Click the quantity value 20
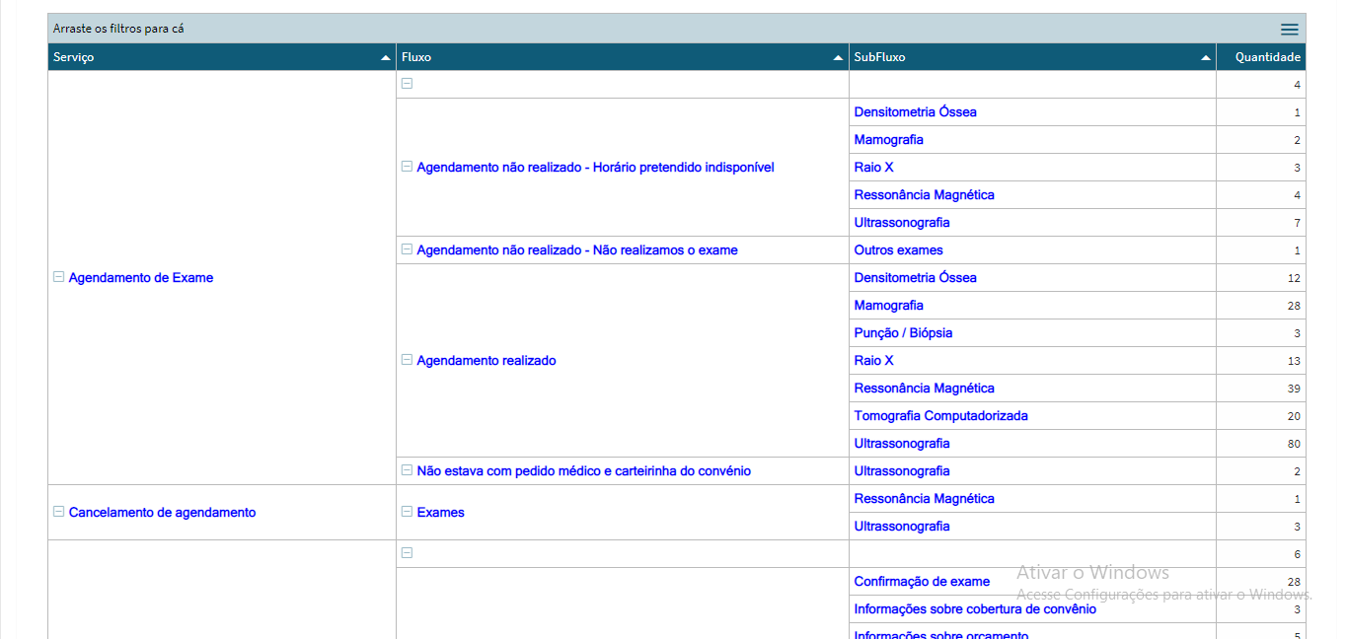 coord(1294,416)
